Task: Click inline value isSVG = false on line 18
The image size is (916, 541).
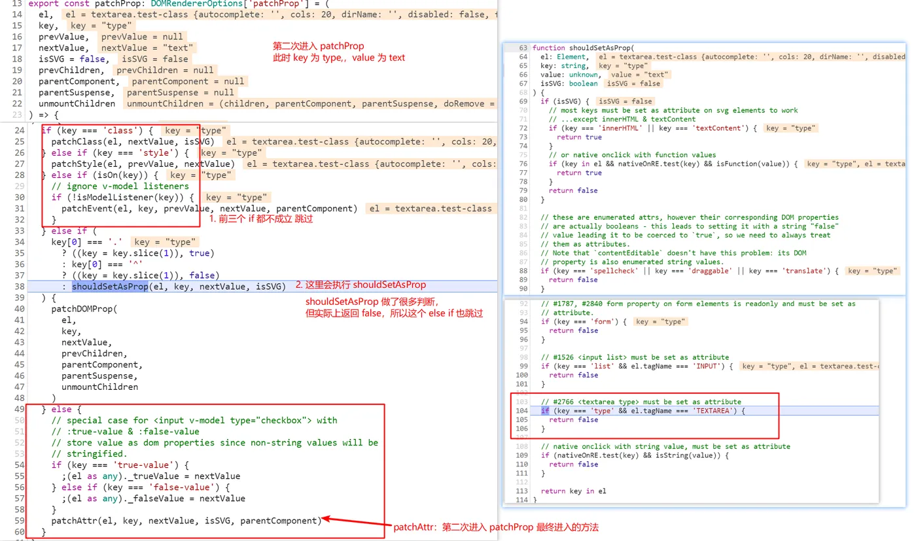Action: (x=155, y=59)
